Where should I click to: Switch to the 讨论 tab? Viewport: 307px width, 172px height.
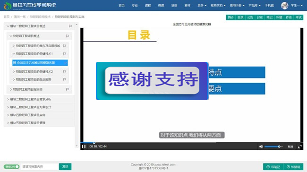coord(260,17)
